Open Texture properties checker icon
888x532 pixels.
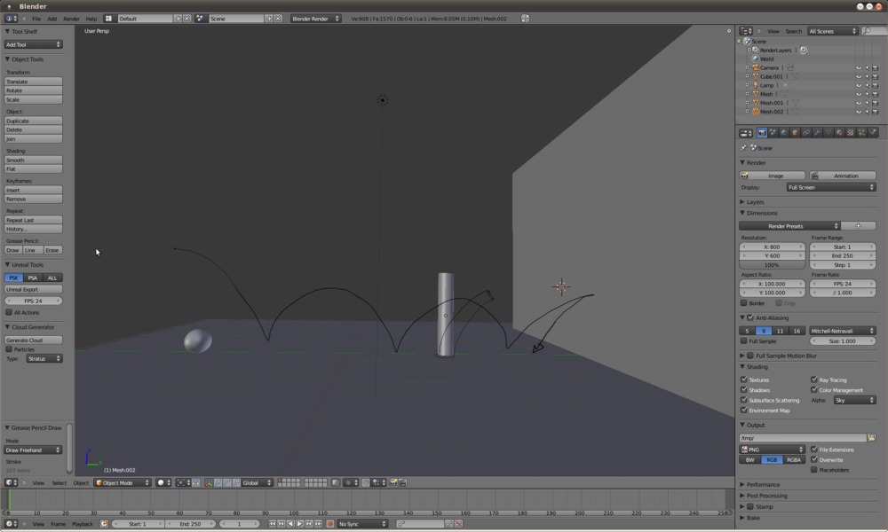click(x=851, y=133)
